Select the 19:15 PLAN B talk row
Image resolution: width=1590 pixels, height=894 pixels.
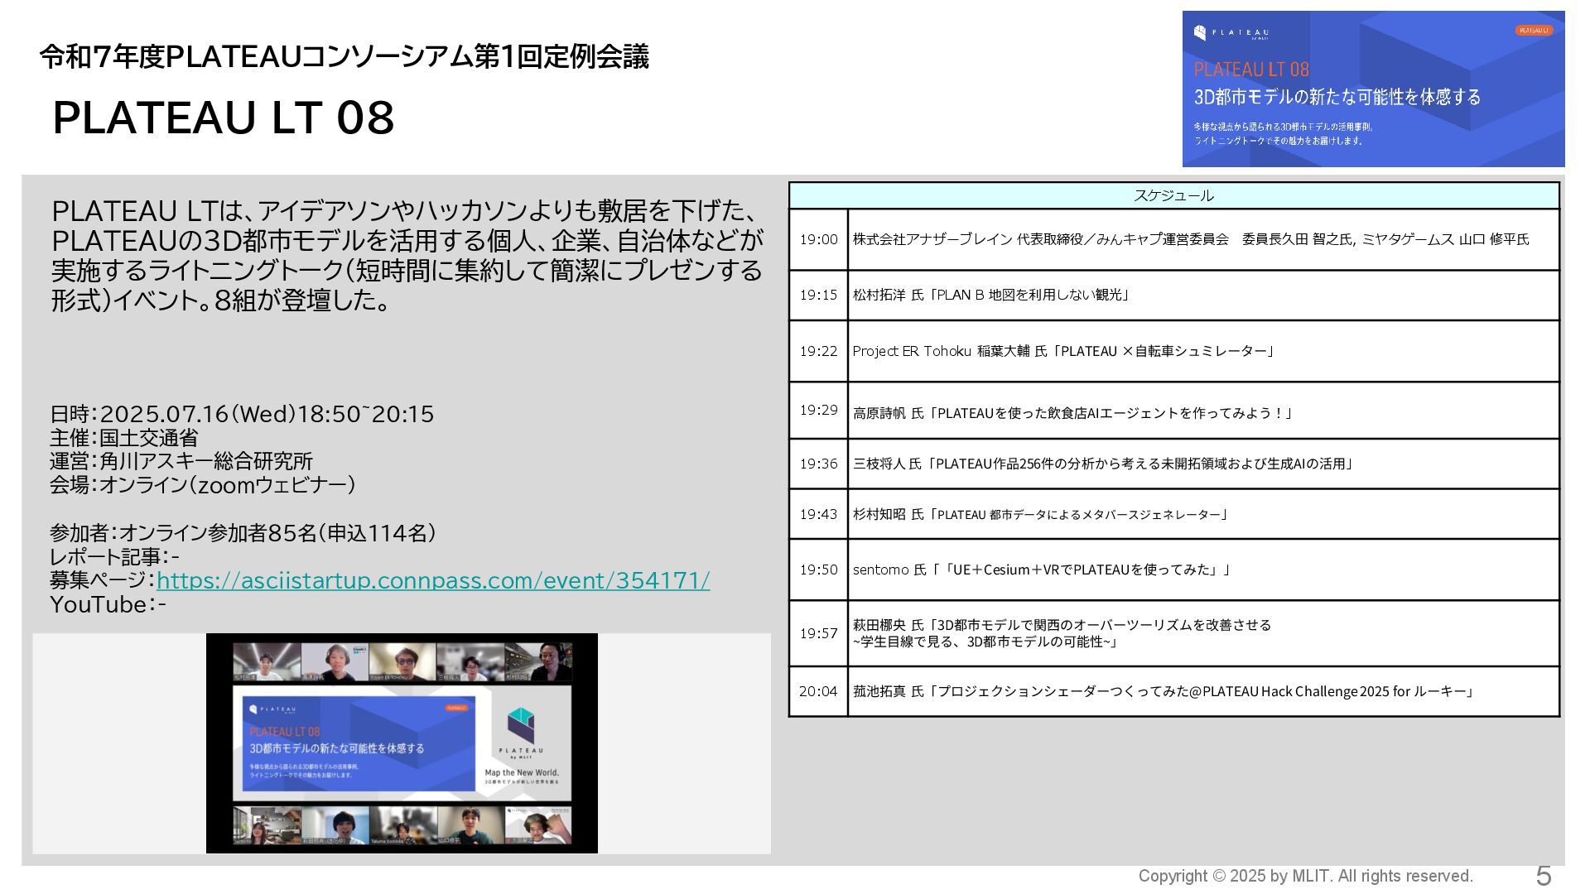pyautogui.click(x=990, y=295)
